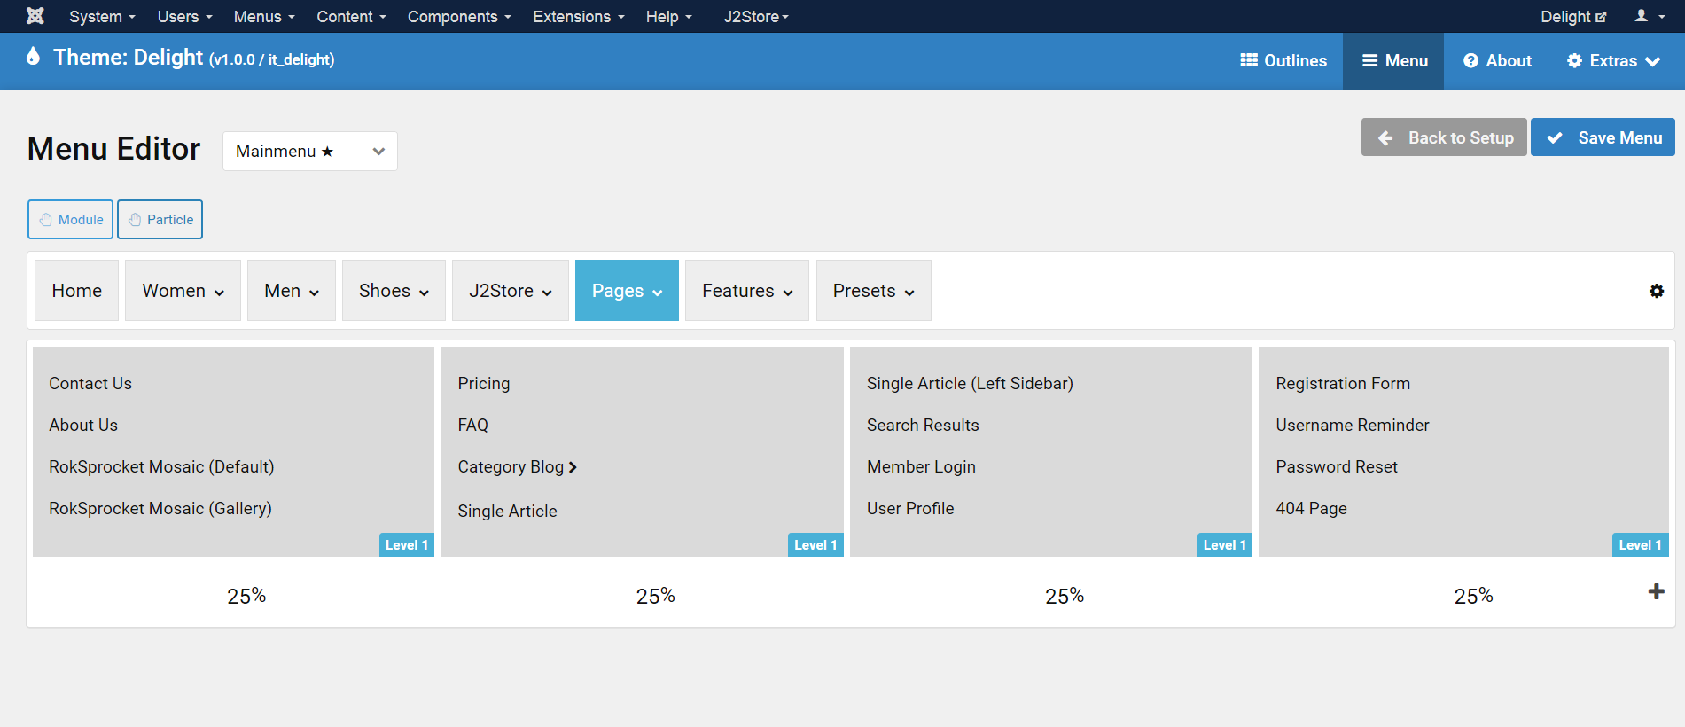Click the Joomla logo icon

[x=35, y=16]
